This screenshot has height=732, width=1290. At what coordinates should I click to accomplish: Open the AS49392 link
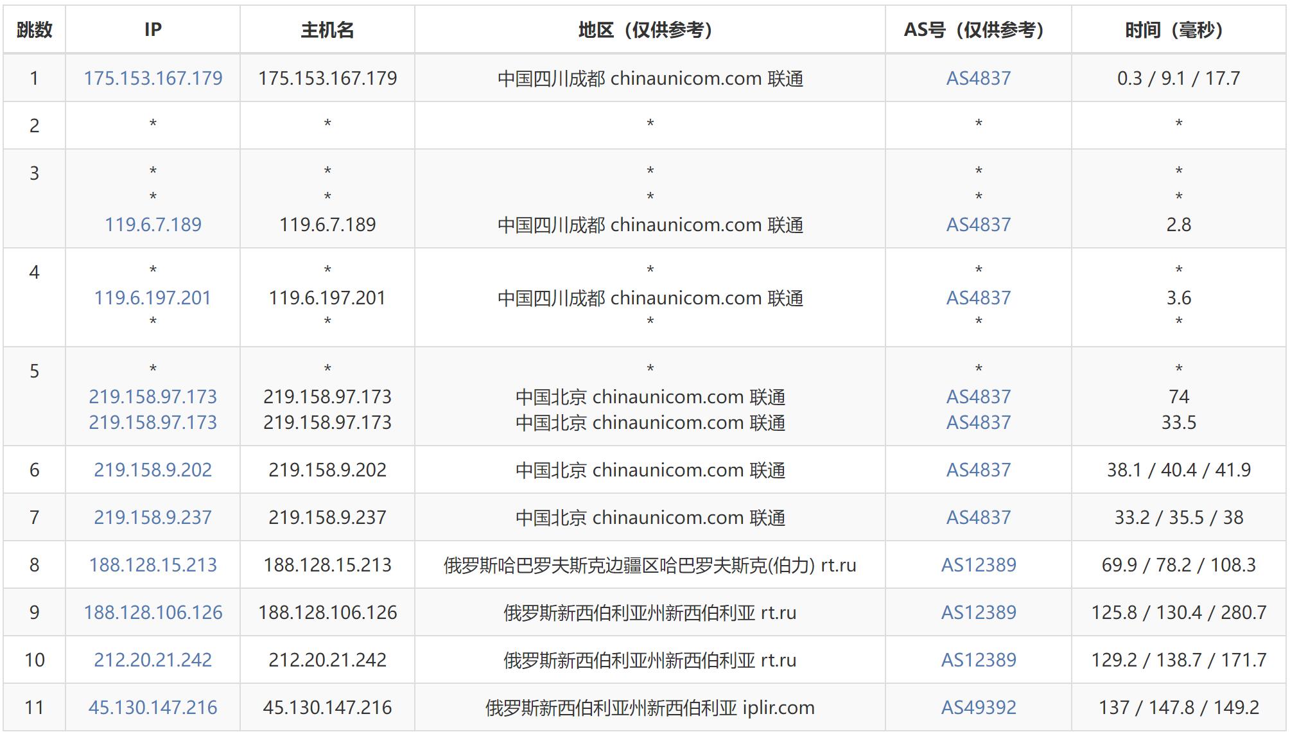click(x=979, y=708)
